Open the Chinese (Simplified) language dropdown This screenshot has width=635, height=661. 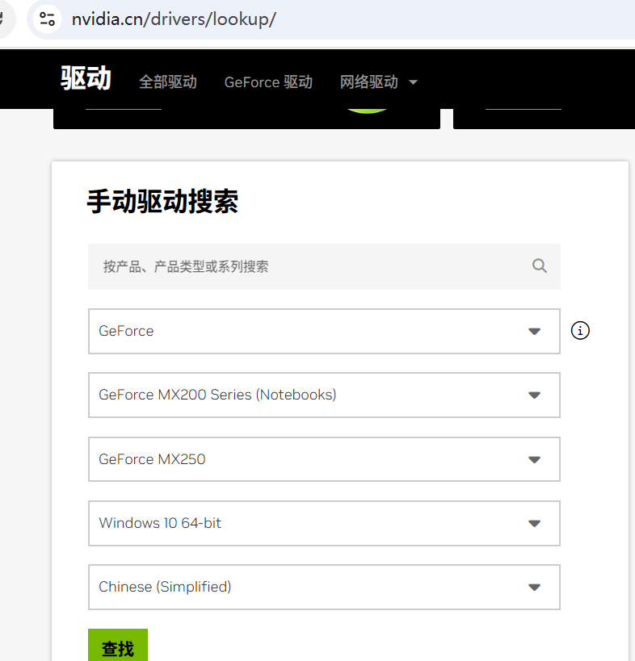pyautogui.click(x=324, y=588)
